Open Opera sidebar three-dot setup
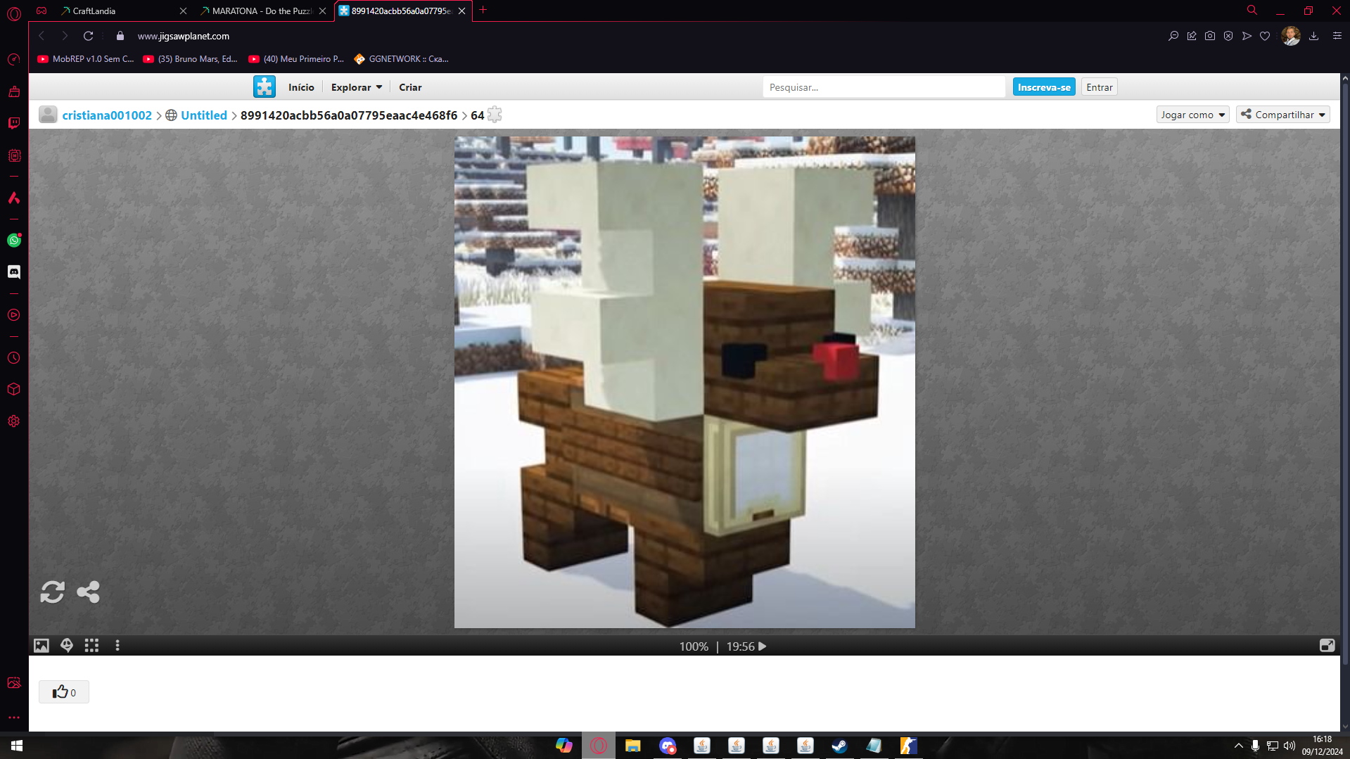 [14, 717]
